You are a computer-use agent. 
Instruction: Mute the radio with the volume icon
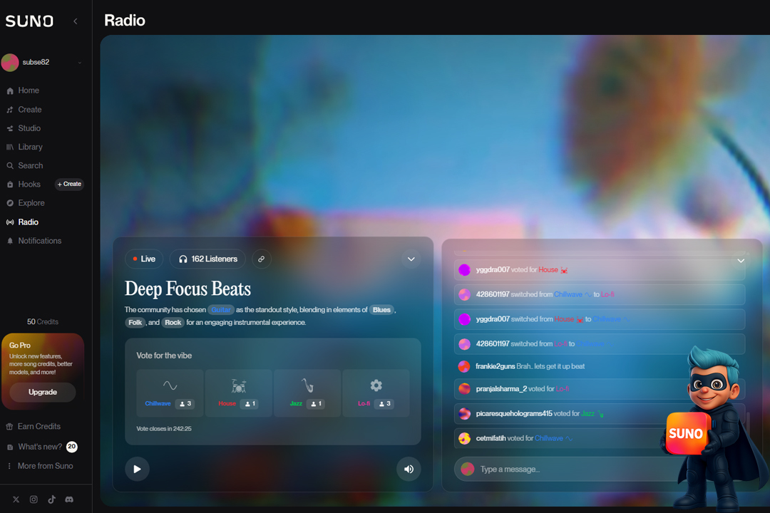pos(409,469)
